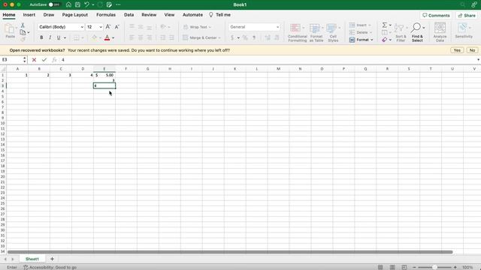Viewport: 481px width, 270px height.
Task: Toggle Bold formatting
Action: [41, 37]
